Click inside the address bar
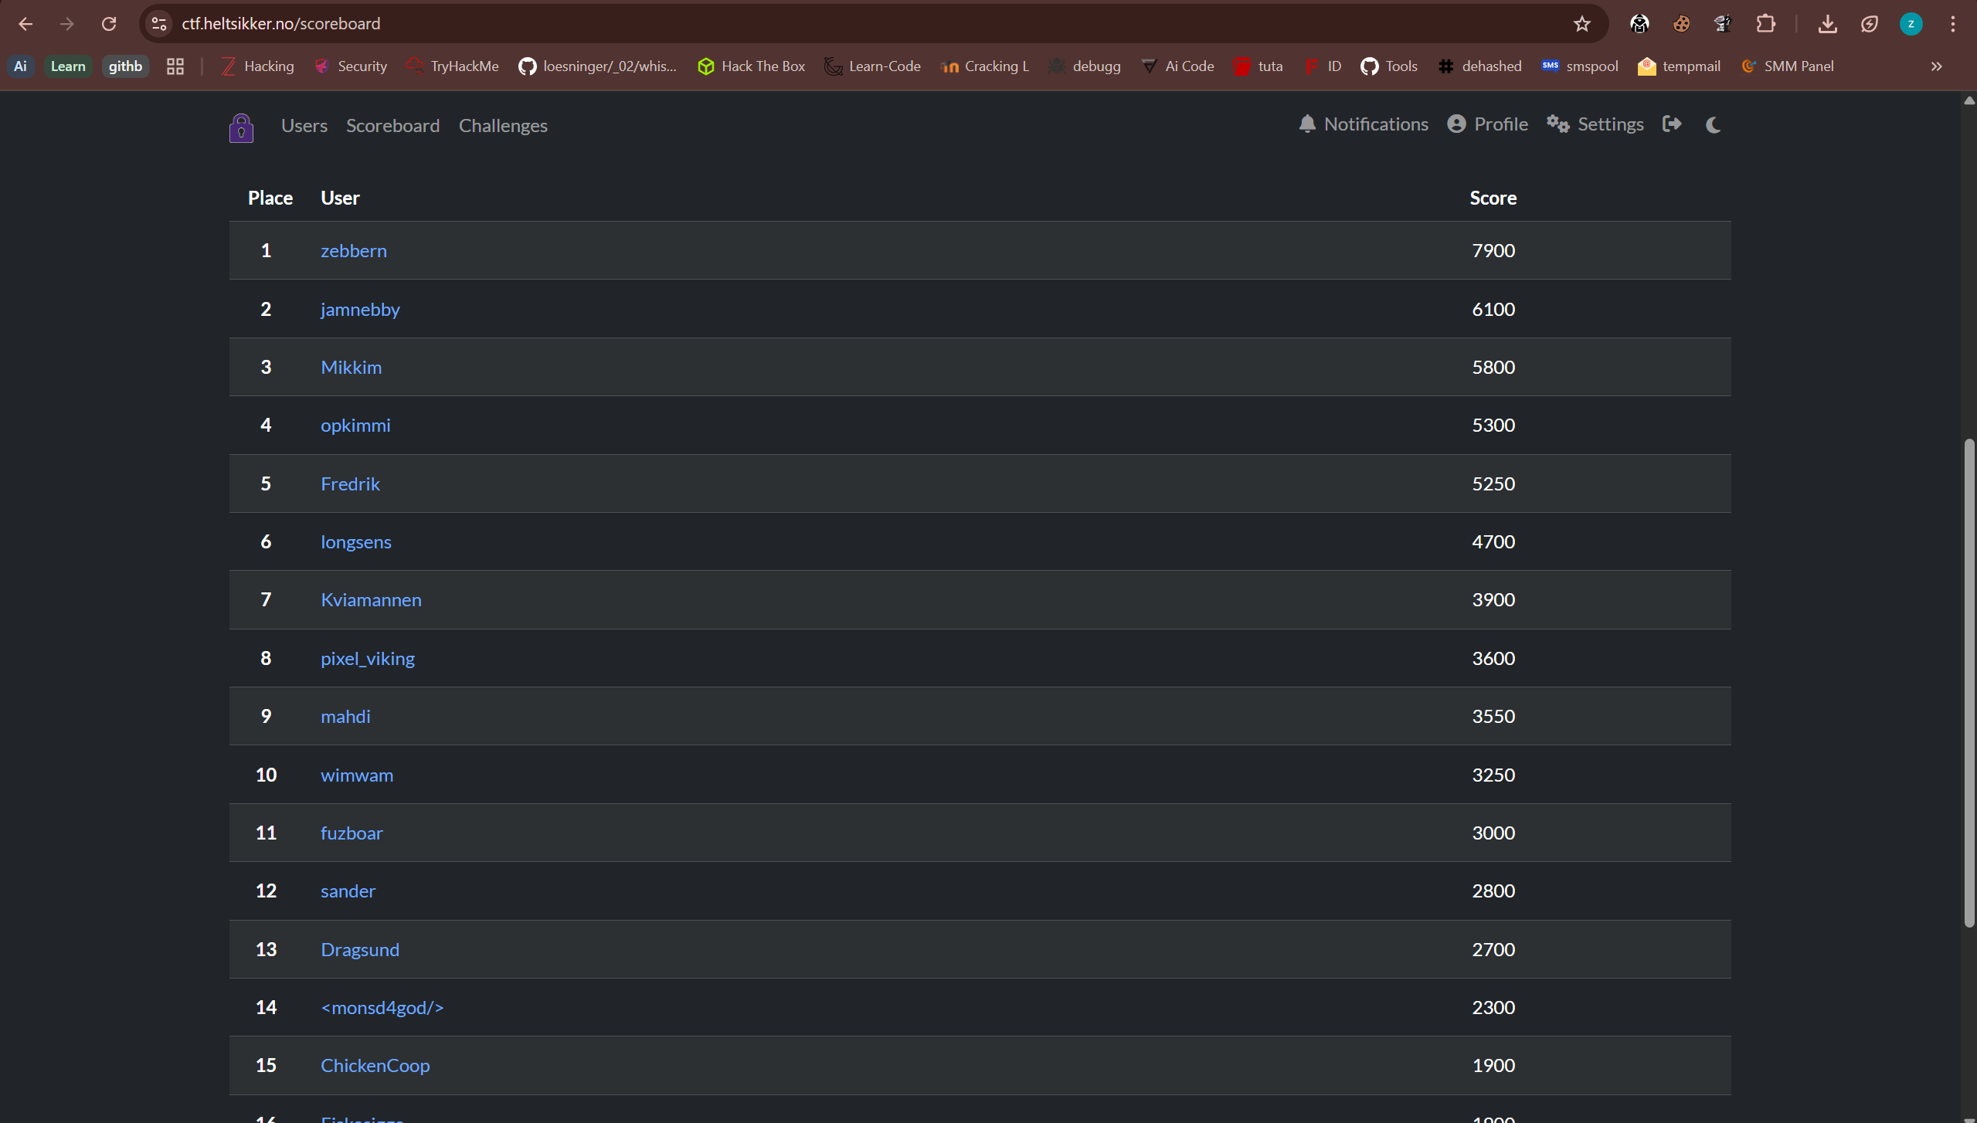1977x1123 pixels. [x=281, y=23]
